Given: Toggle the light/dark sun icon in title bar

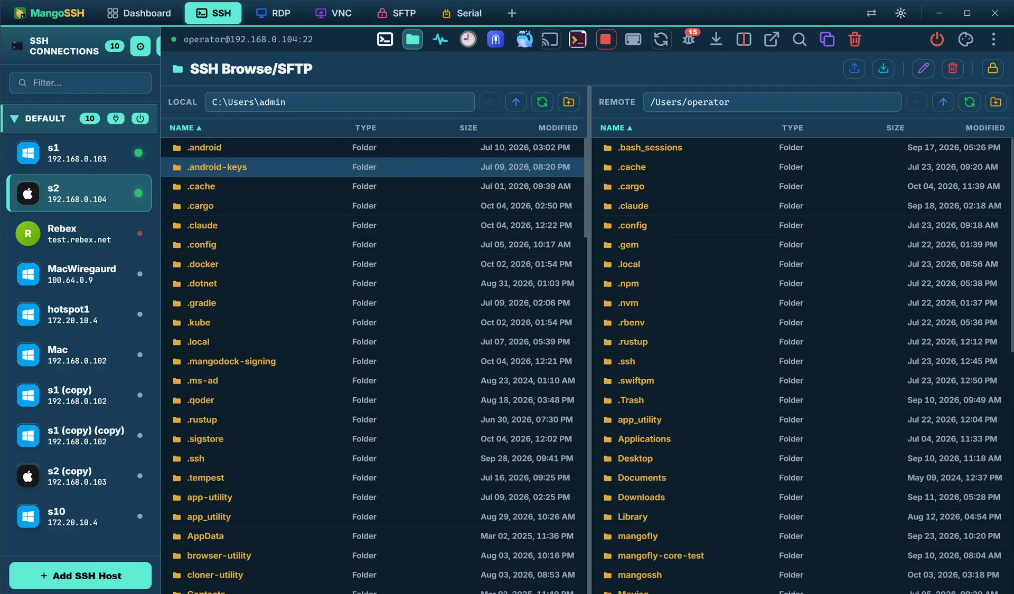Looking at the screenshot, I should click(900, 13).
